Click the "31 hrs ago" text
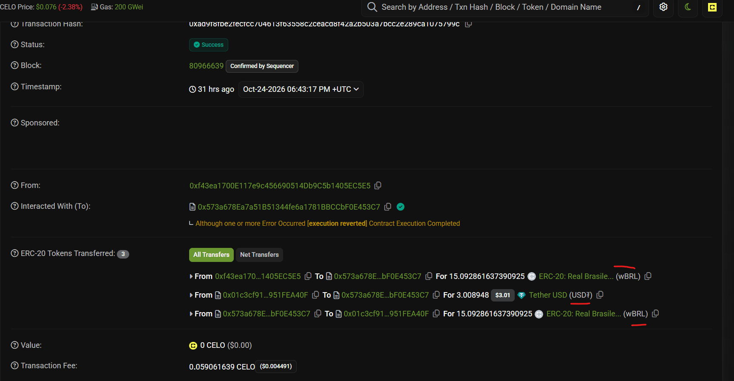 coord(216,89)
